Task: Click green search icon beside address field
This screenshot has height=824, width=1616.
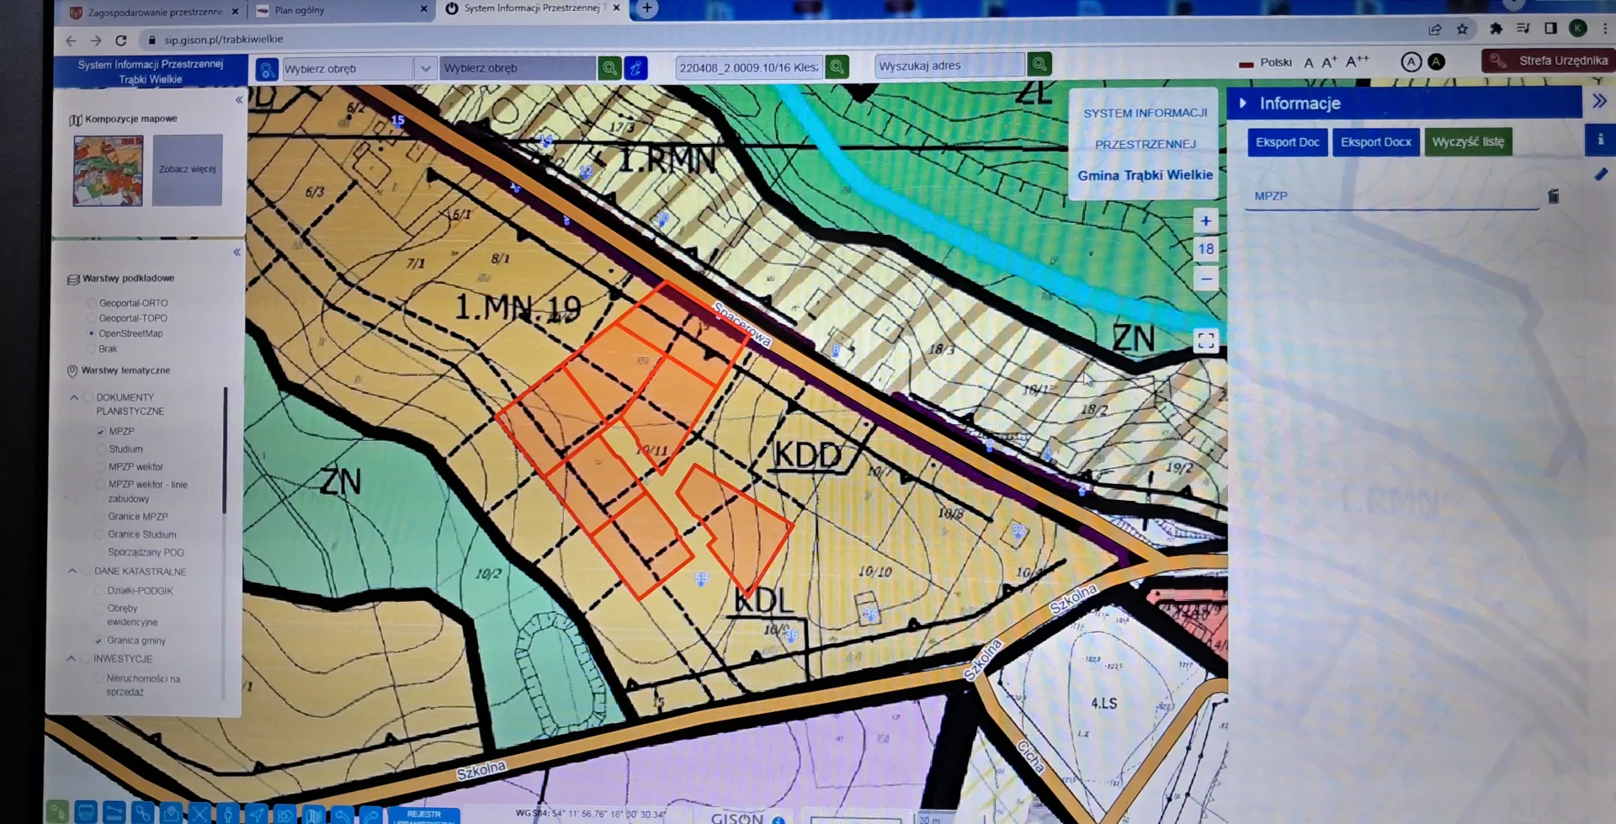Action: (1039, 64)
